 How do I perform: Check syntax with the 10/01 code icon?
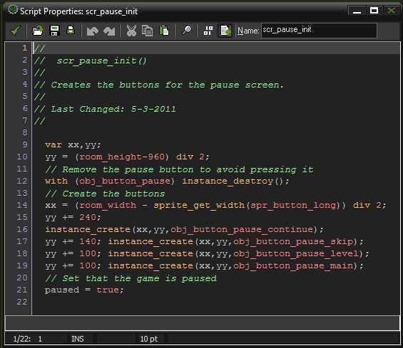(208, 31)
